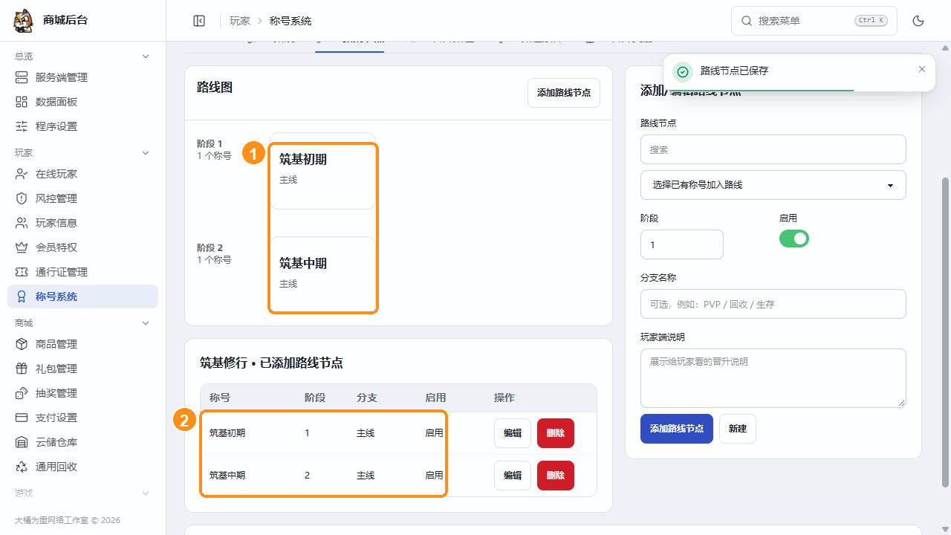Open 数据面板 via its grid icon
Screen dimensions: 951x535
(22, 102)
